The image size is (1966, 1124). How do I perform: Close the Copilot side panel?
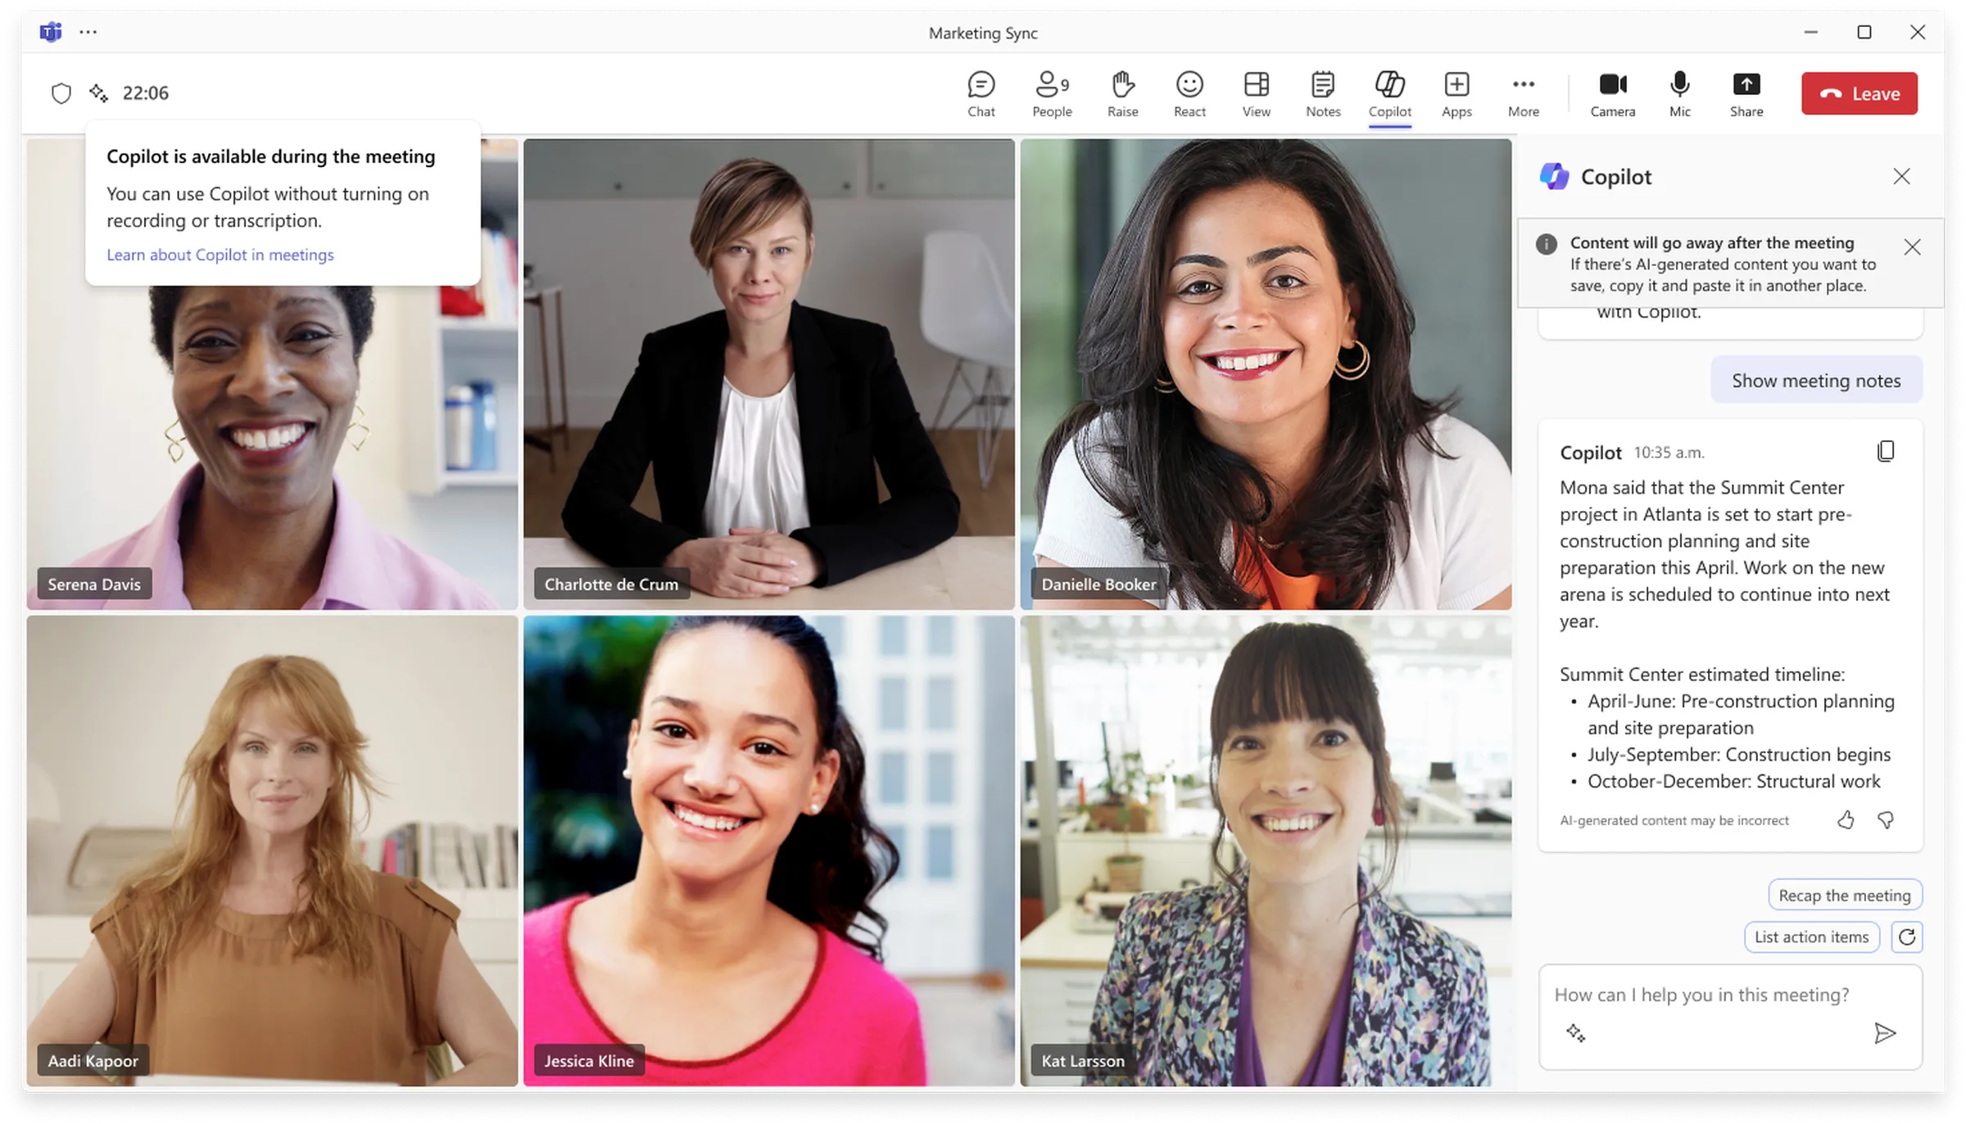(1901, 176)
